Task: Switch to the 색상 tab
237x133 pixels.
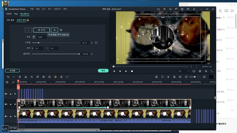Action: click(x=16, y=14)
